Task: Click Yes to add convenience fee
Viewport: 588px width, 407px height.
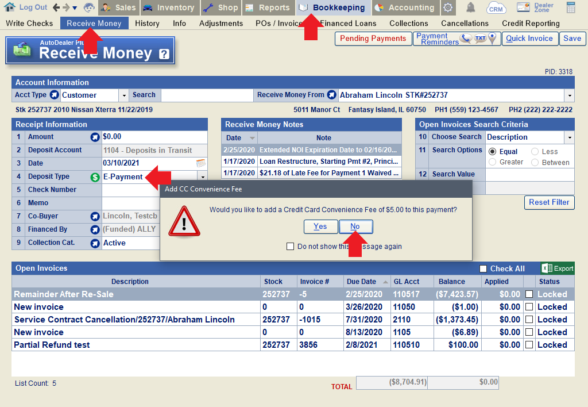Action: click(320, 226)
